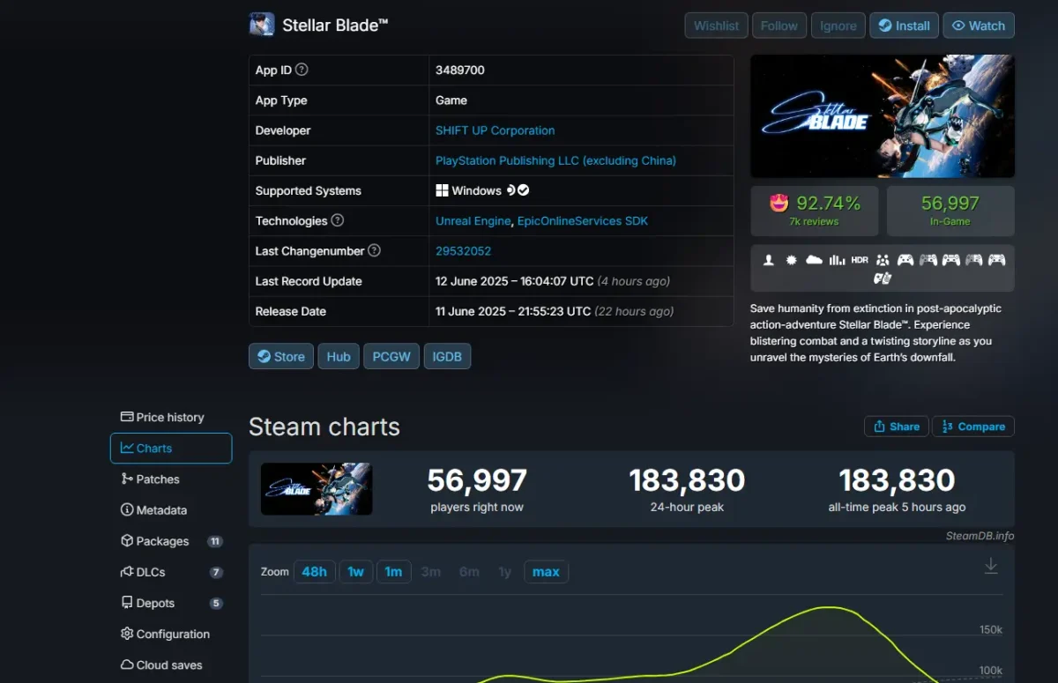The image size is (1058, 683).
Task: Open Packages in the sidebar
Action: click(x=170, y=541)
